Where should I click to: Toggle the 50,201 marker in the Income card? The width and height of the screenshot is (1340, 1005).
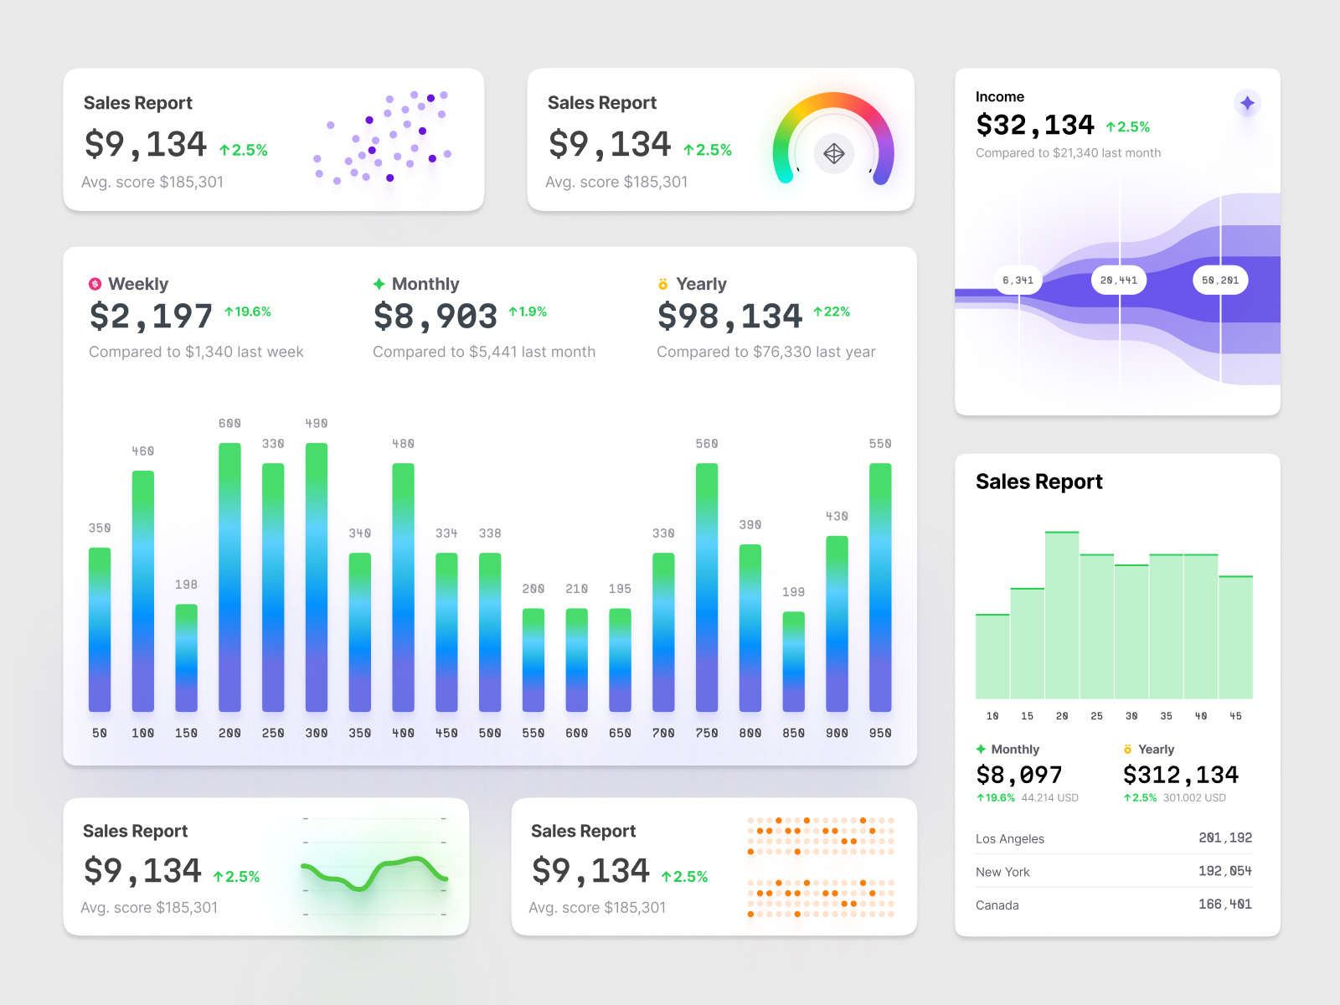click(x=1219, y=280)
